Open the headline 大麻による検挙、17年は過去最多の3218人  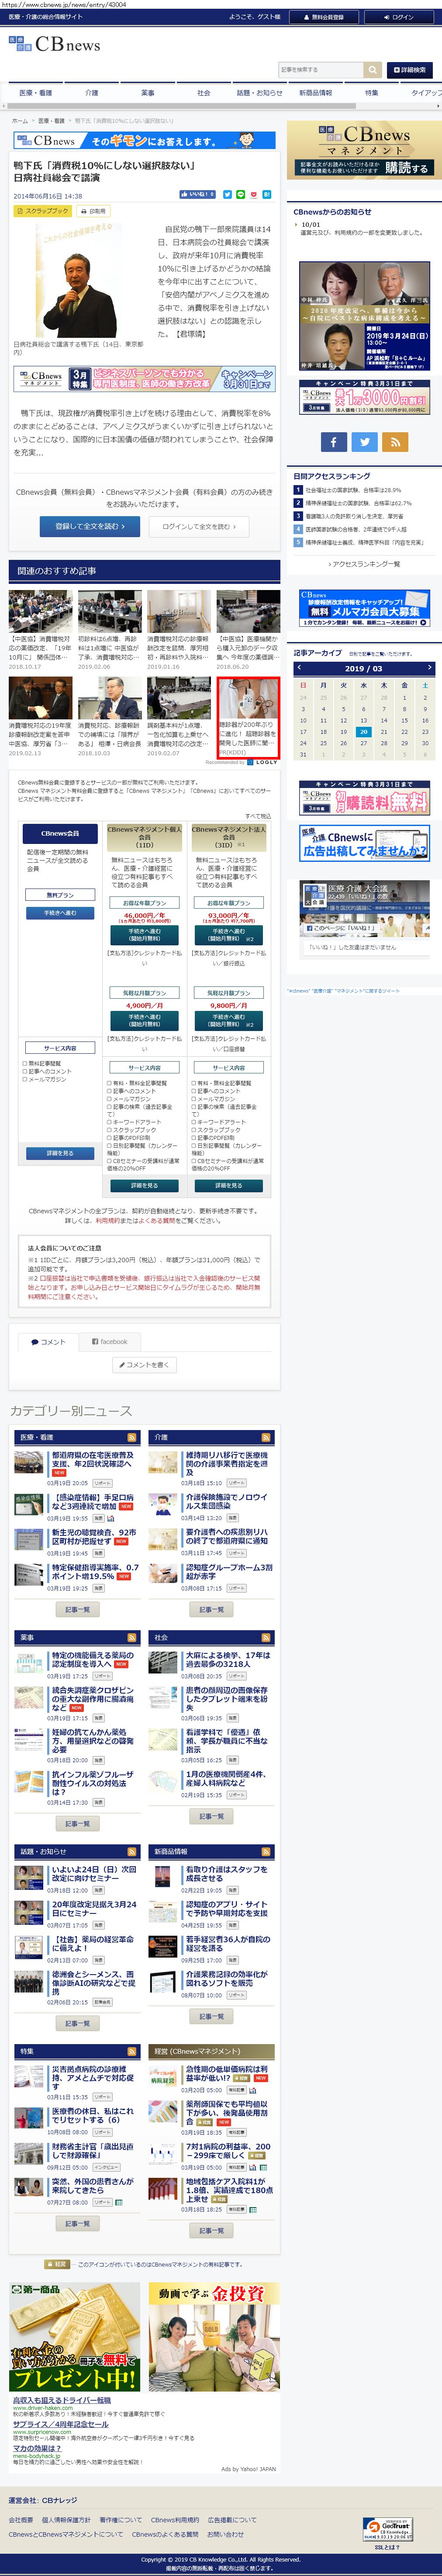coord(227,1660)
